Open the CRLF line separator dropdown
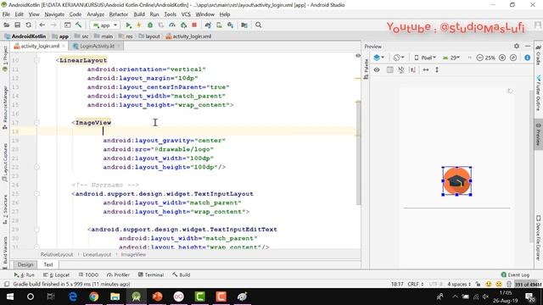 [415, 284]
